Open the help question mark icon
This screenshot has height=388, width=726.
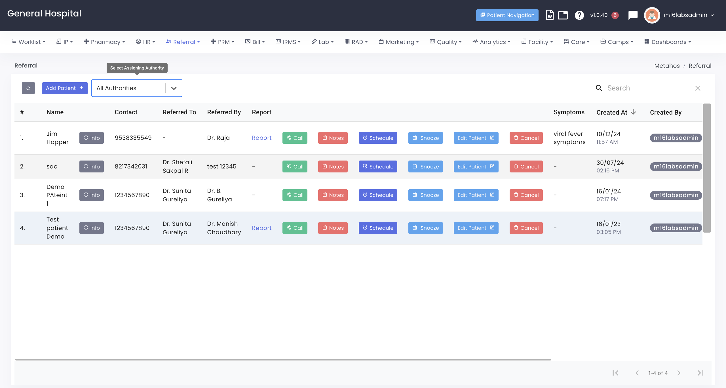[x=579, y=15]
